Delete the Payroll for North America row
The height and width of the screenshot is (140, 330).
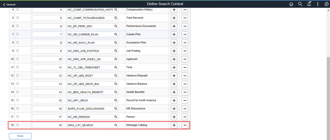click(185, 101)
